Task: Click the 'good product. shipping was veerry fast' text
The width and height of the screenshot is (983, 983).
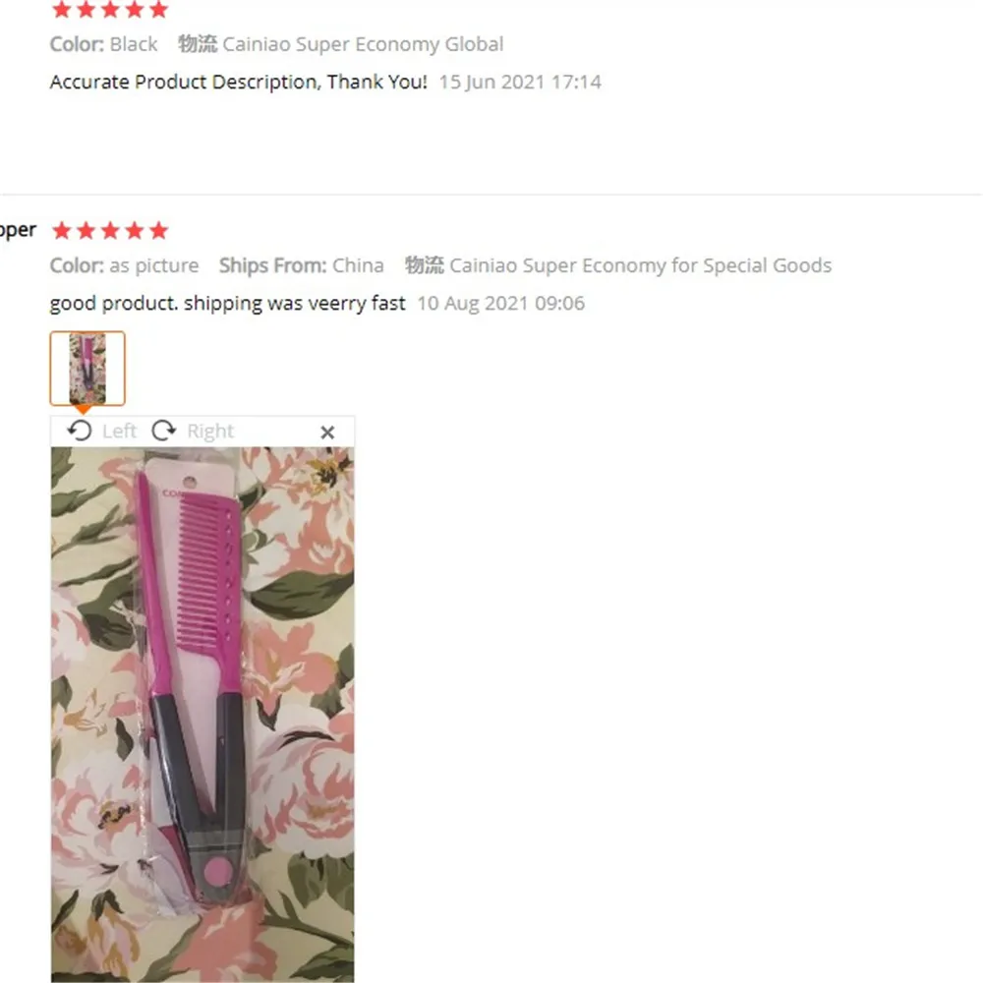Action: [x=228, y=304]
